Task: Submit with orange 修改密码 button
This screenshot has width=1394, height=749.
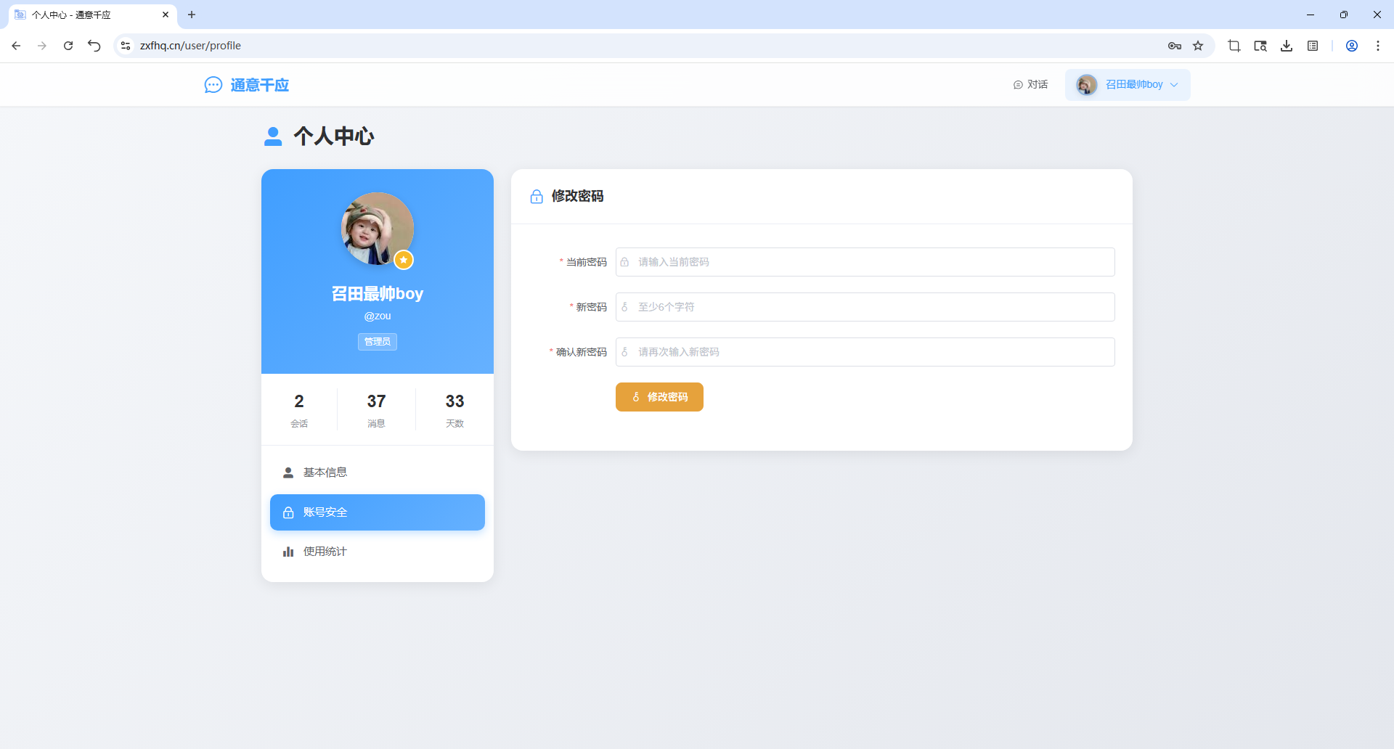Action: (x=659, y=397)
